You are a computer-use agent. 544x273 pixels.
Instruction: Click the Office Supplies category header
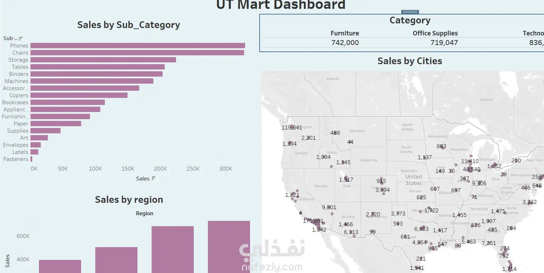[435, 33]
